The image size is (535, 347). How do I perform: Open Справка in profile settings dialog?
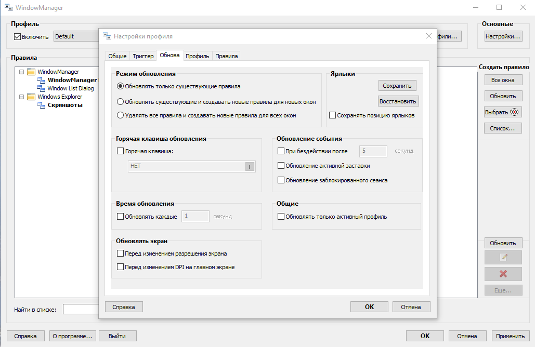pyautogui.click(x=124, y=307)
